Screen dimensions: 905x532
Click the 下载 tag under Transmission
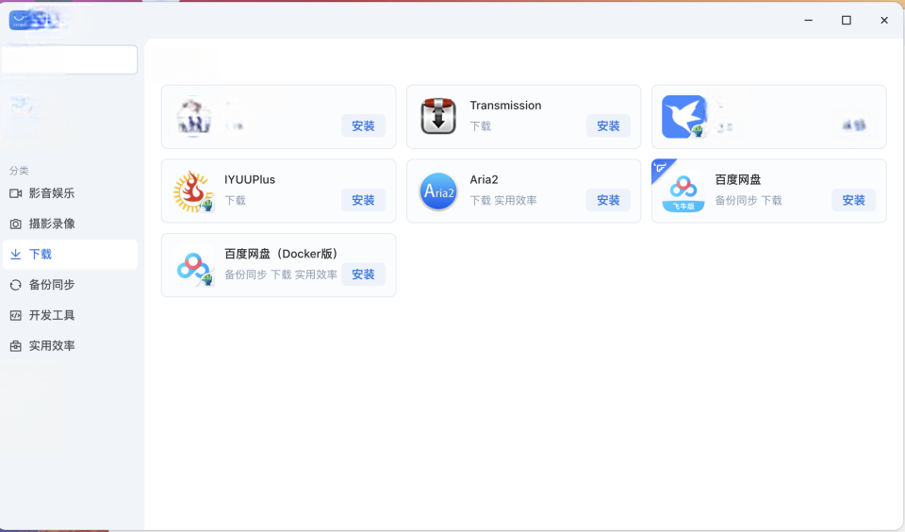pyautogui.click(x=480, y=125)
